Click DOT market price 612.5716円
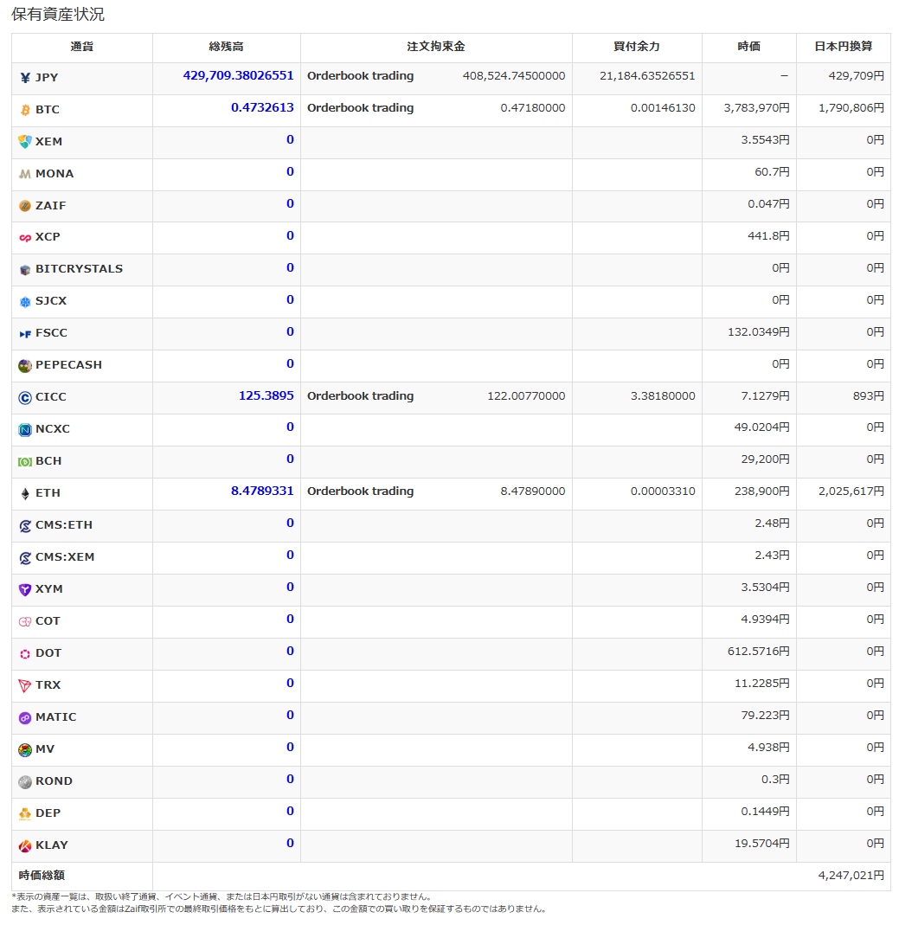The height and width of the screenshot is (925, 899). pyautogui.click(x=759, y=652)
